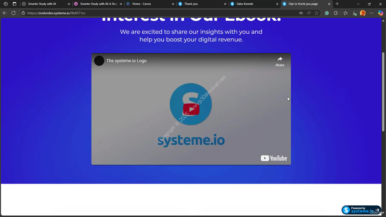Open the YouTube logo link on video

(274, 158)
